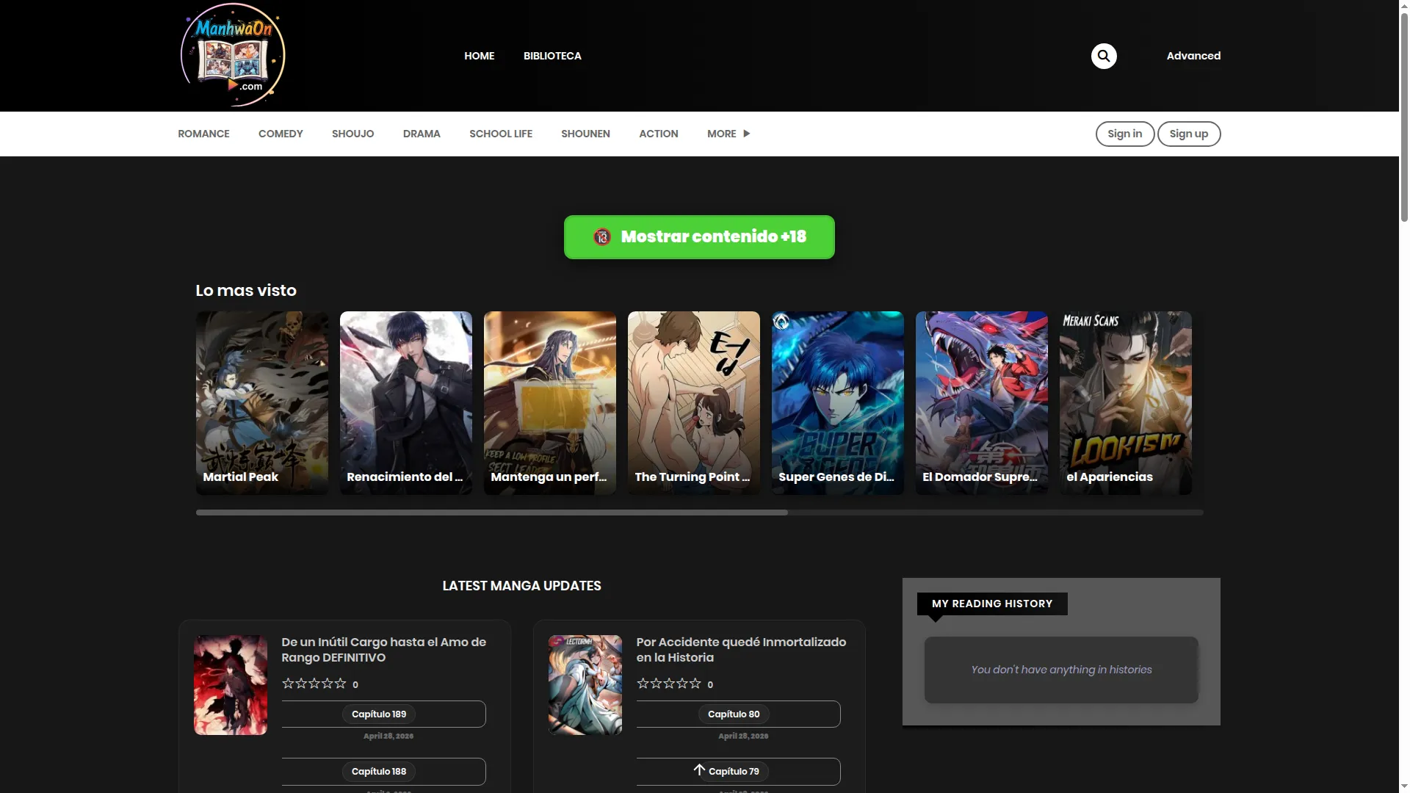Click the Lo mas visto carousel scrollbar

click(x=492, y=513)
